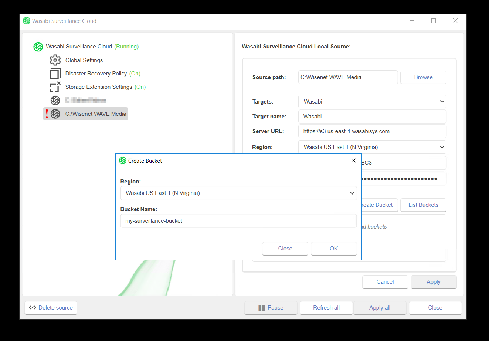Screen dimensions: 489x341
Task: Click the Apply button
Action: pos(434,282)
